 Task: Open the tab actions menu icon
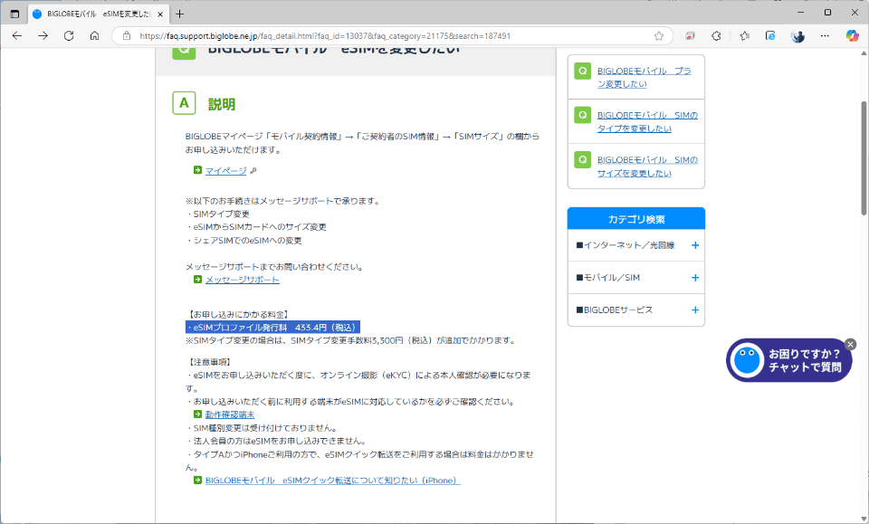pyautogui.click(x=15, y=14)
